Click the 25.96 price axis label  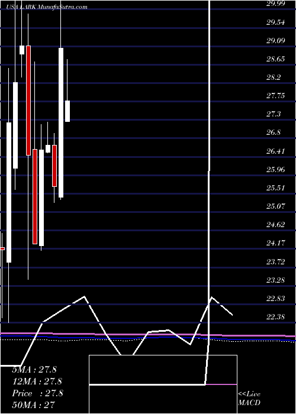(x=275, y=169)
